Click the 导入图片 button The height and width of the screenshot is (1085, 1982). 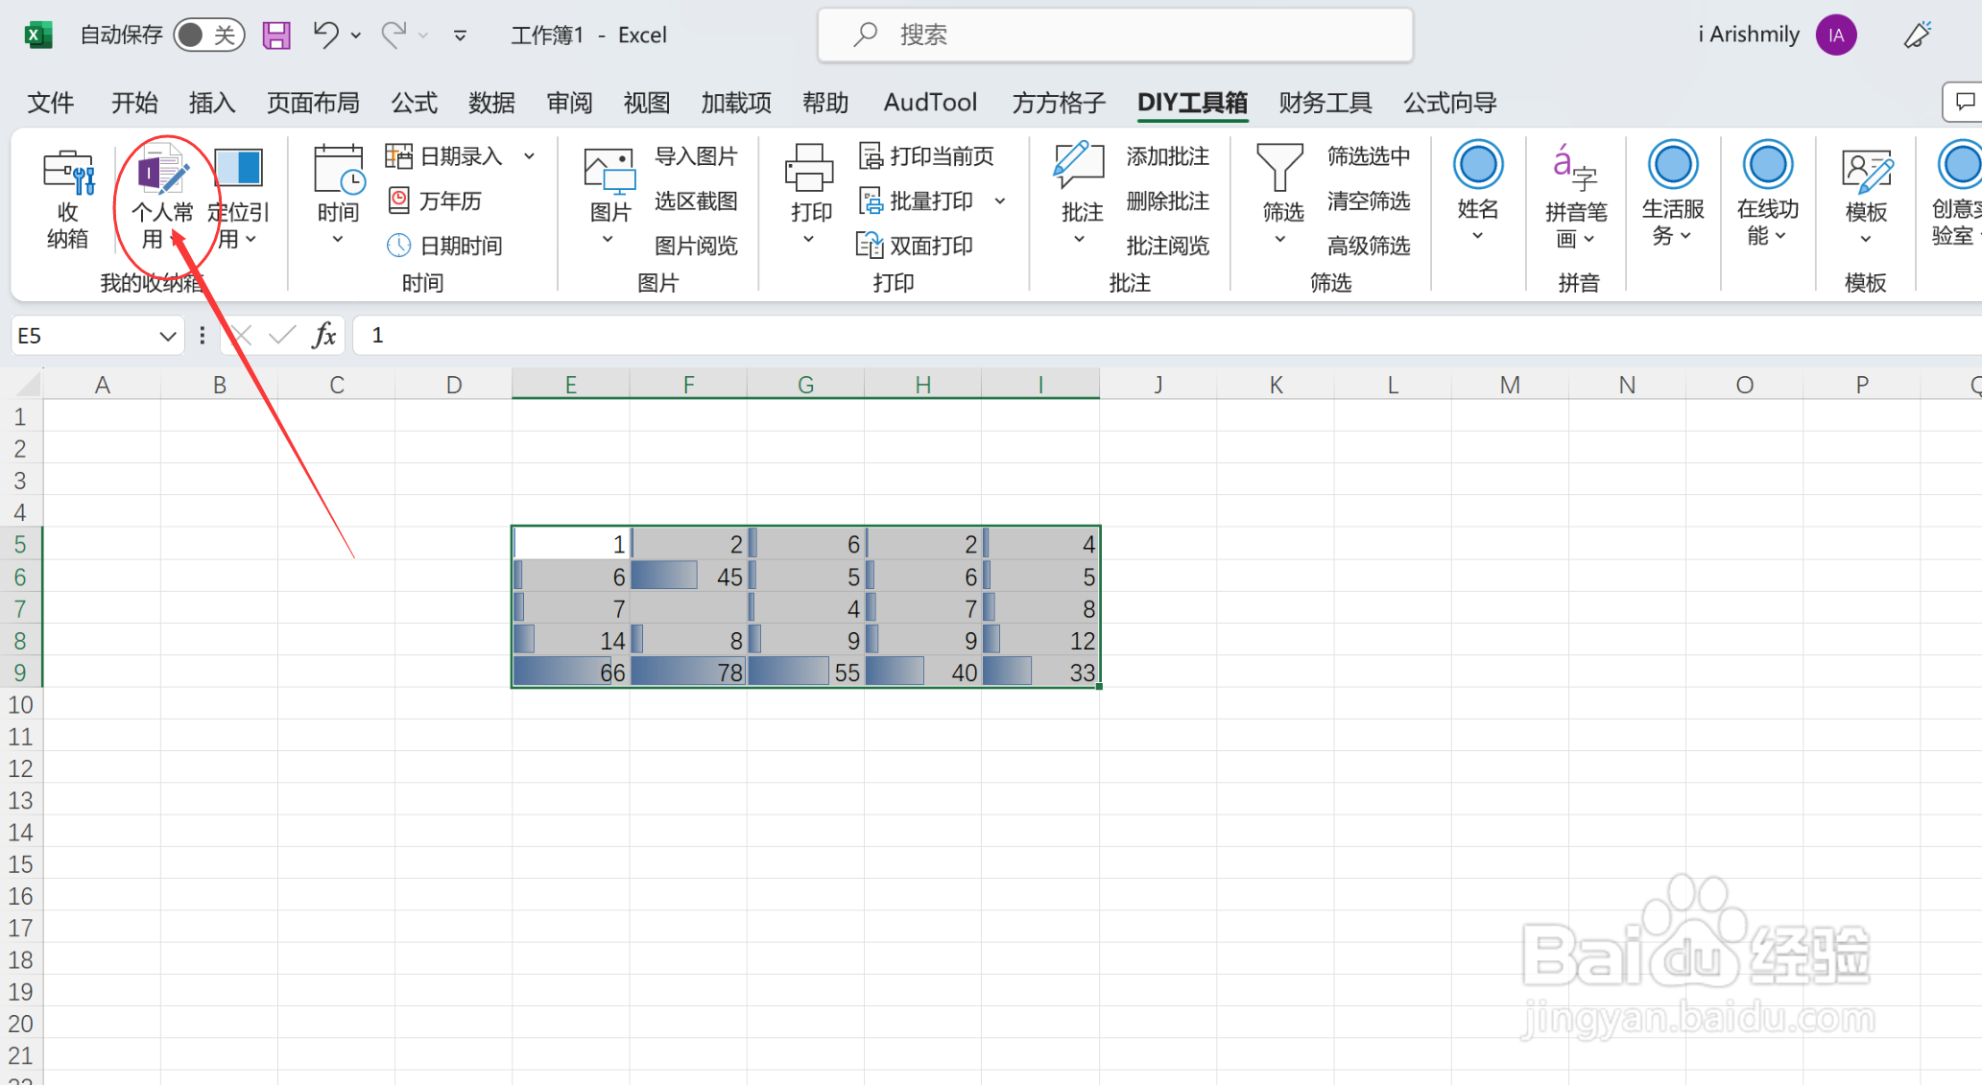(696, 155)
